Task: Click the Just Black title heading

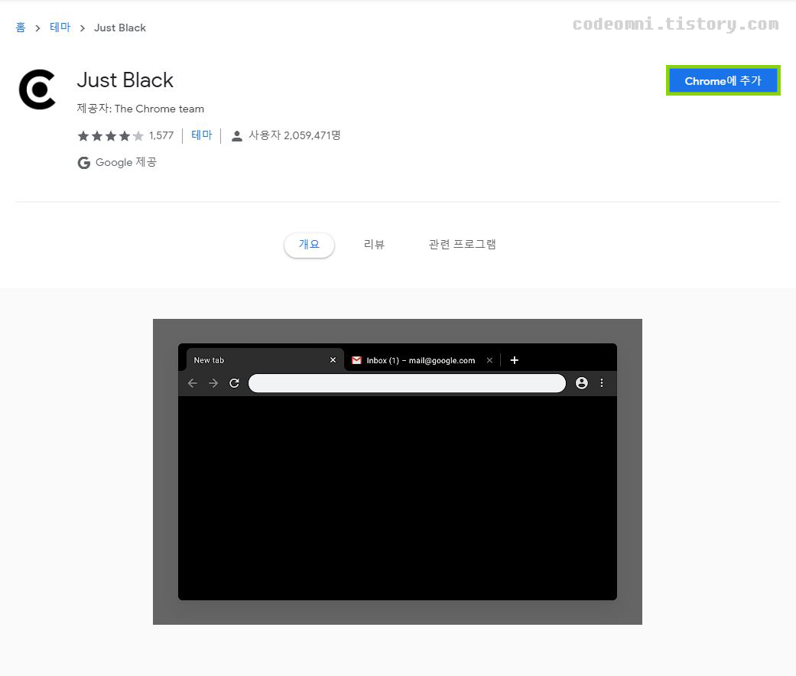Action: (x=125, y=80)
